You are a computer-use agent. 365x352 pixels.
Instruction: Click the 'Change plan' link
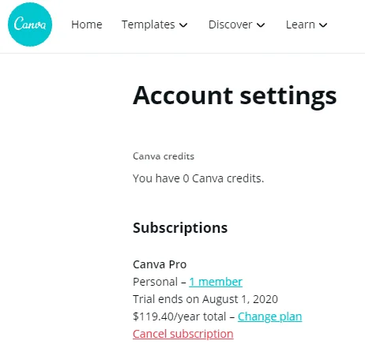coord(269,316)
